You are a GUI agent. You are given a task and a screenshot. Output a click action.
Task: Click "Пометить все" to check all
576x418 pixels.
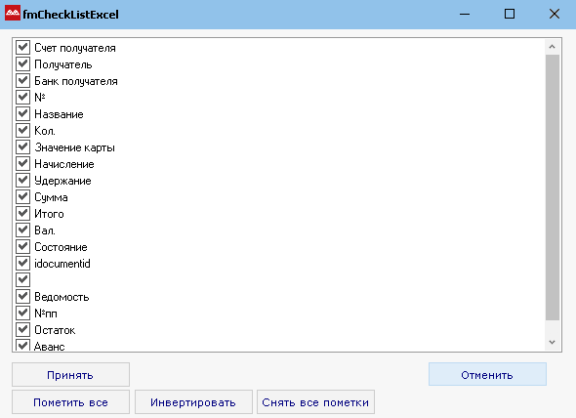click(70, 402)
